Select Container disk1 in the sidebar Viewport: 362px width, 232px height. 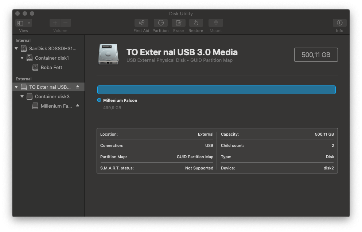point(48,58)
